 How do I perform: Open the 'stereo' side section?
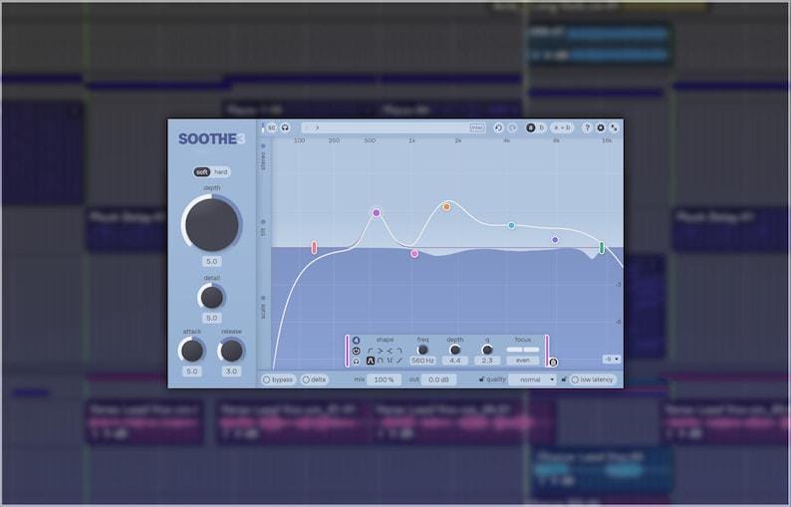coord(263,157)
